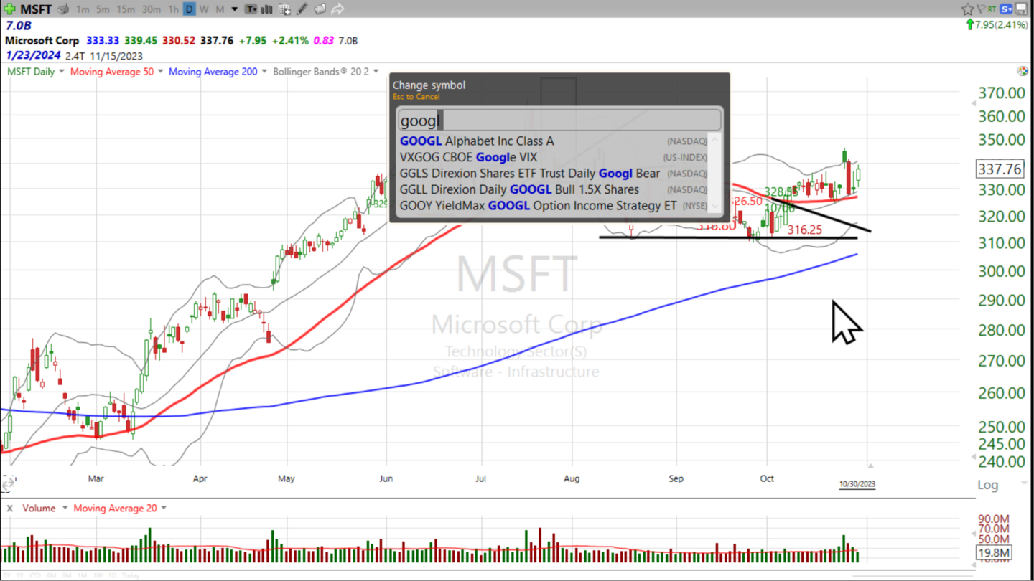Screen dimensions: 1034x581
Task: Click the 19.8M volume value label
Action: (995, 553)
